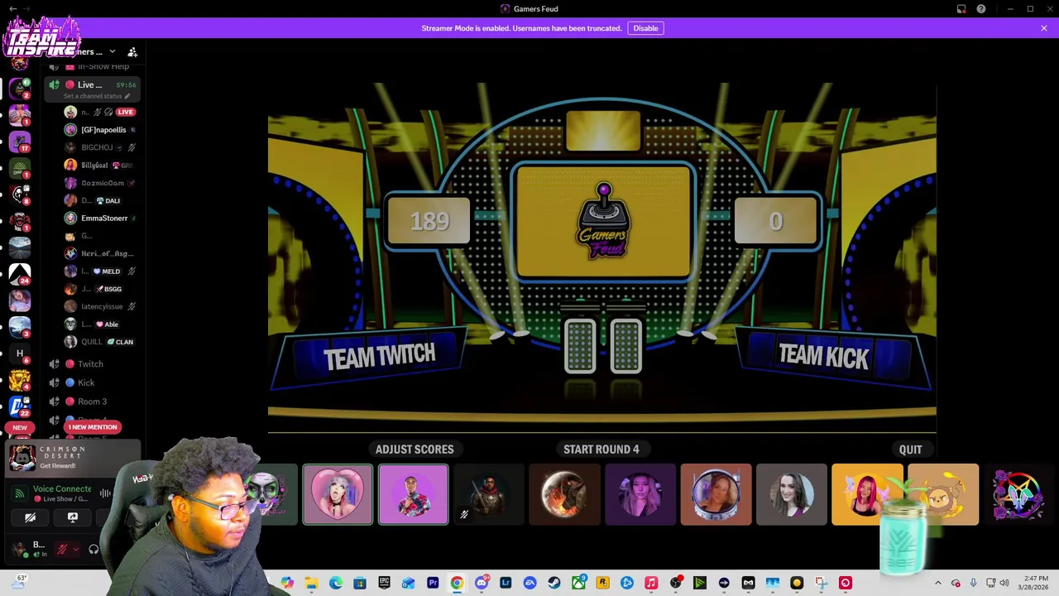1059x596 pixels.
Task: Open Google Chrome from taskbar
Action: 457,583
